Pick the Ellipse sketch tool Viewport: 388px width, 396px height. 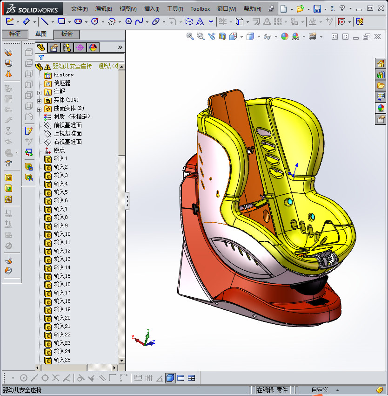click(x=156, y=22)
